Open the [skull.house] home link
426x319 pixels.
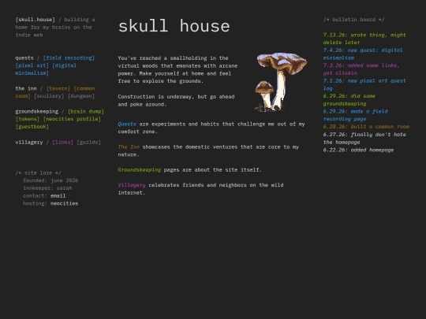(x=35, y=20)
